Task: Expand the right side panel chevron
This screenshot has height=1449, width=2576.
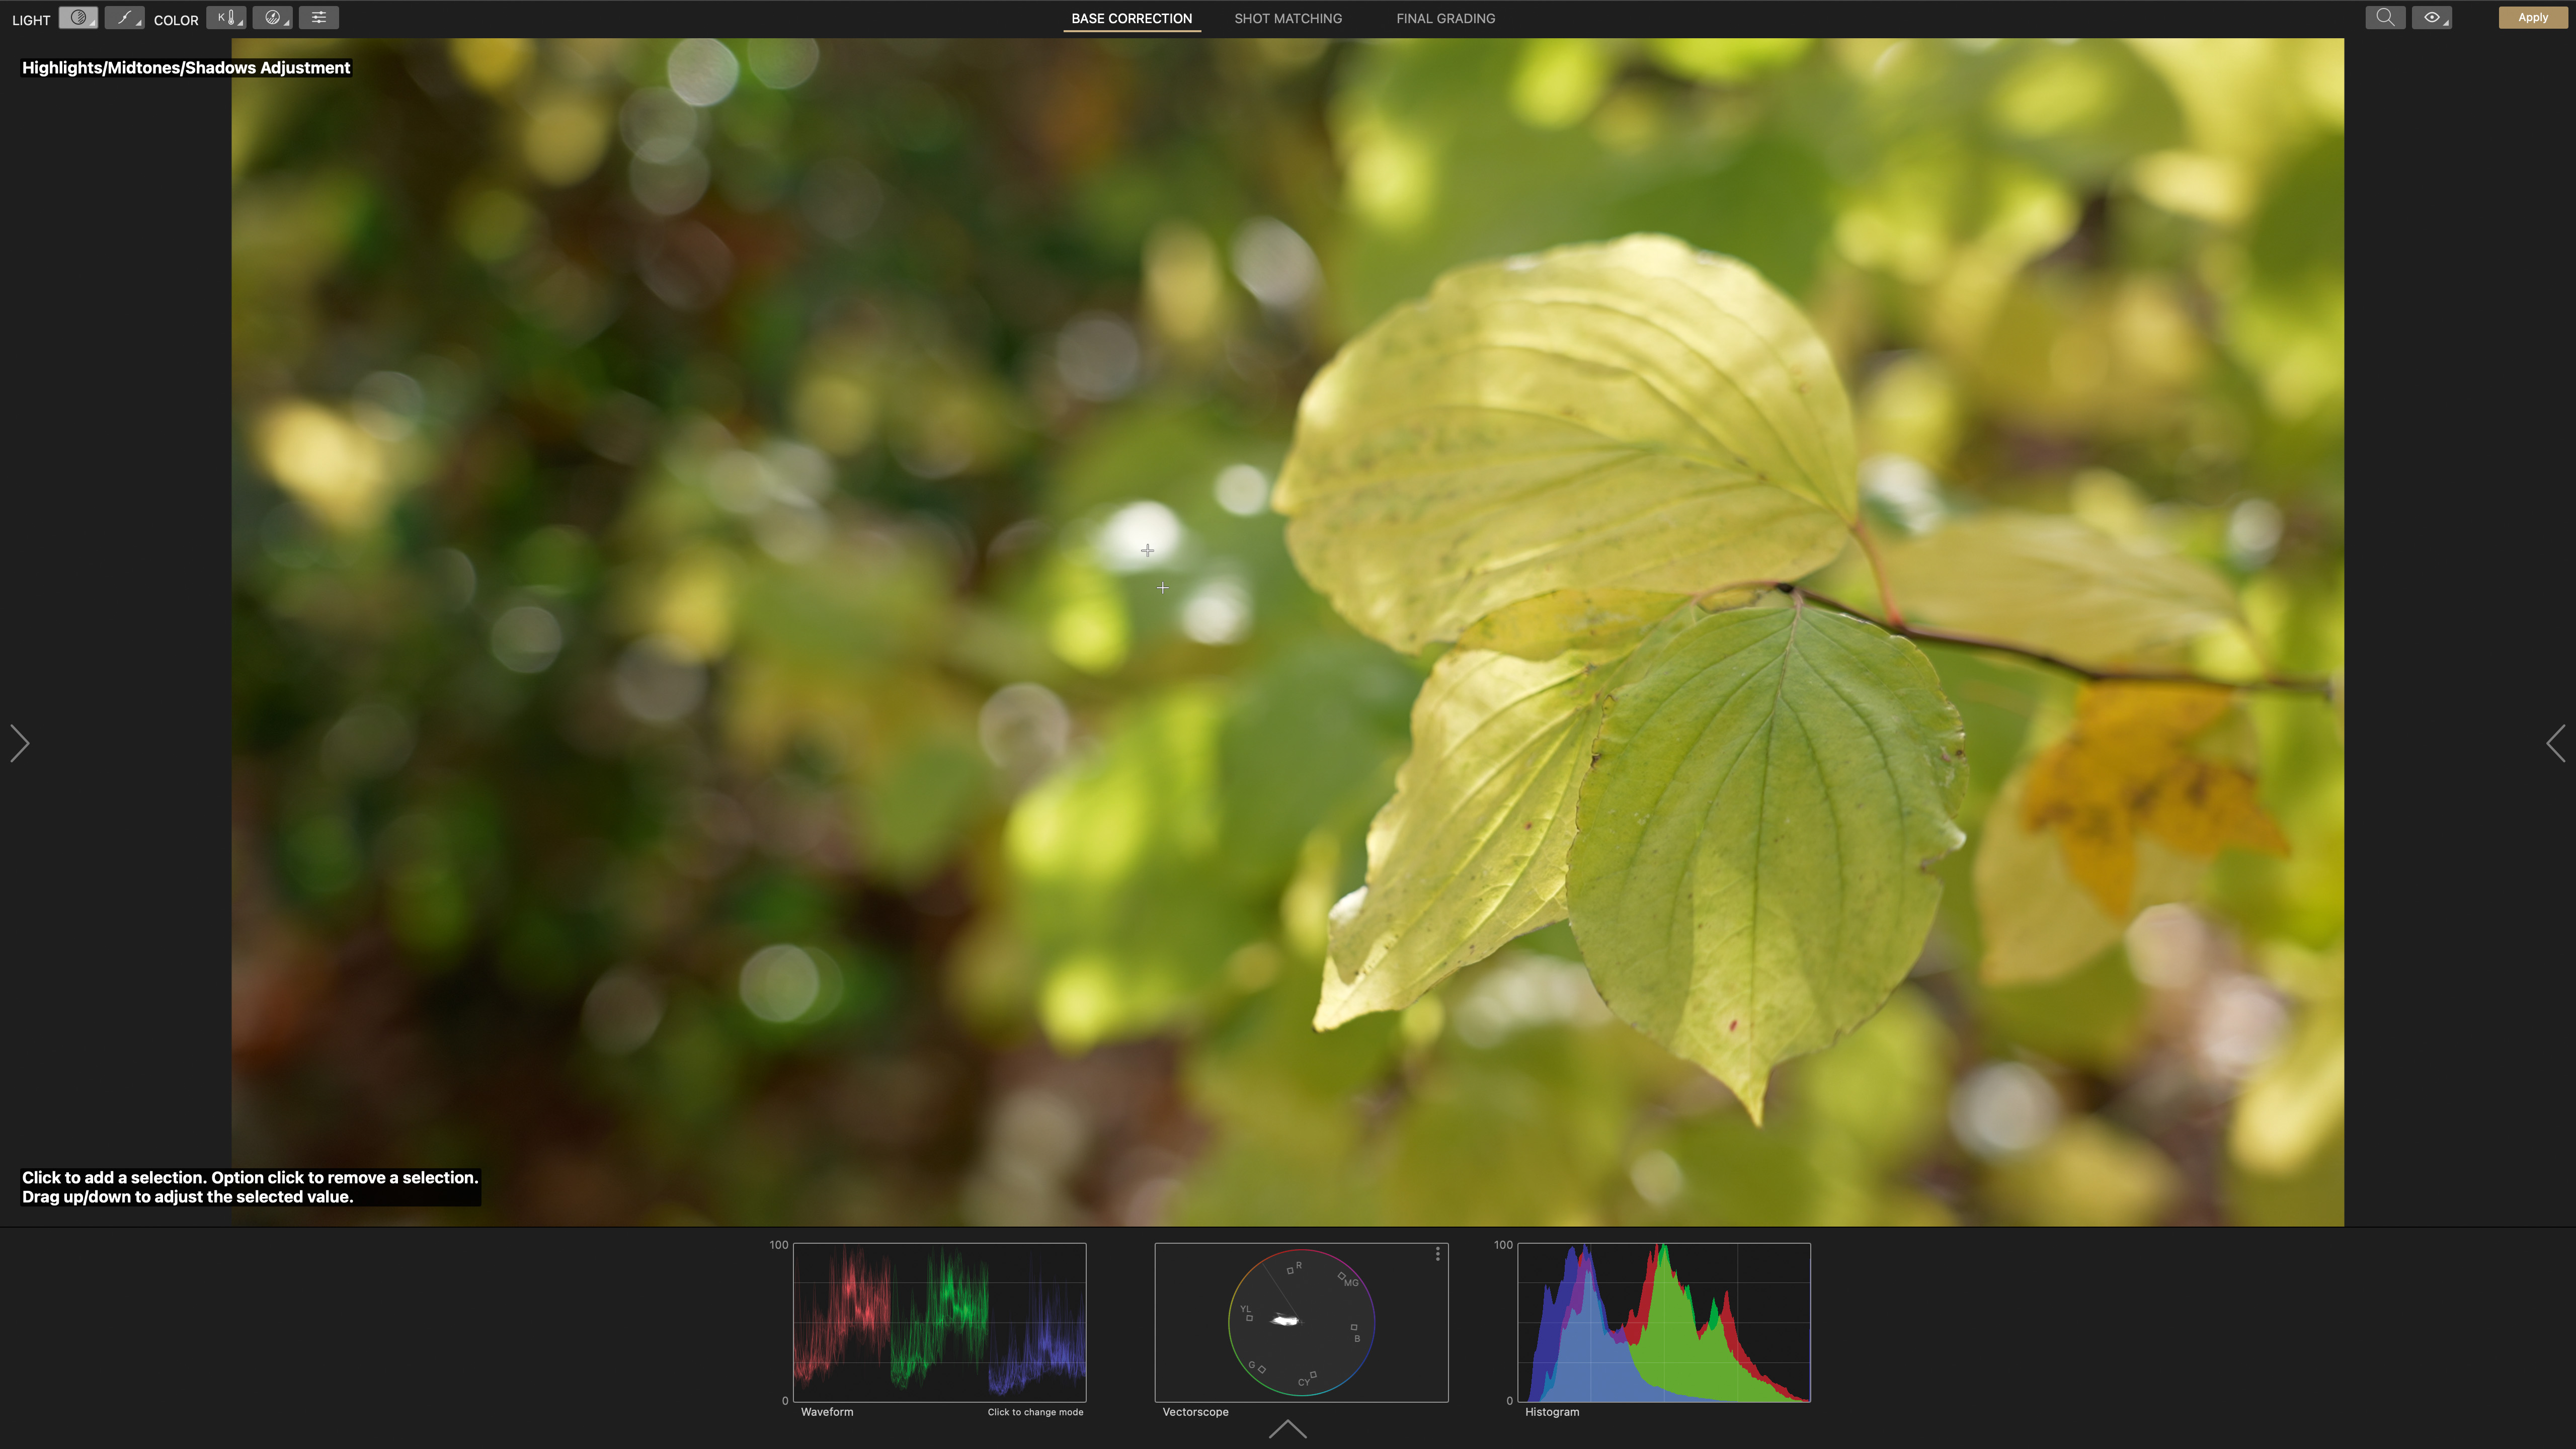Action: click(2555, 743)
